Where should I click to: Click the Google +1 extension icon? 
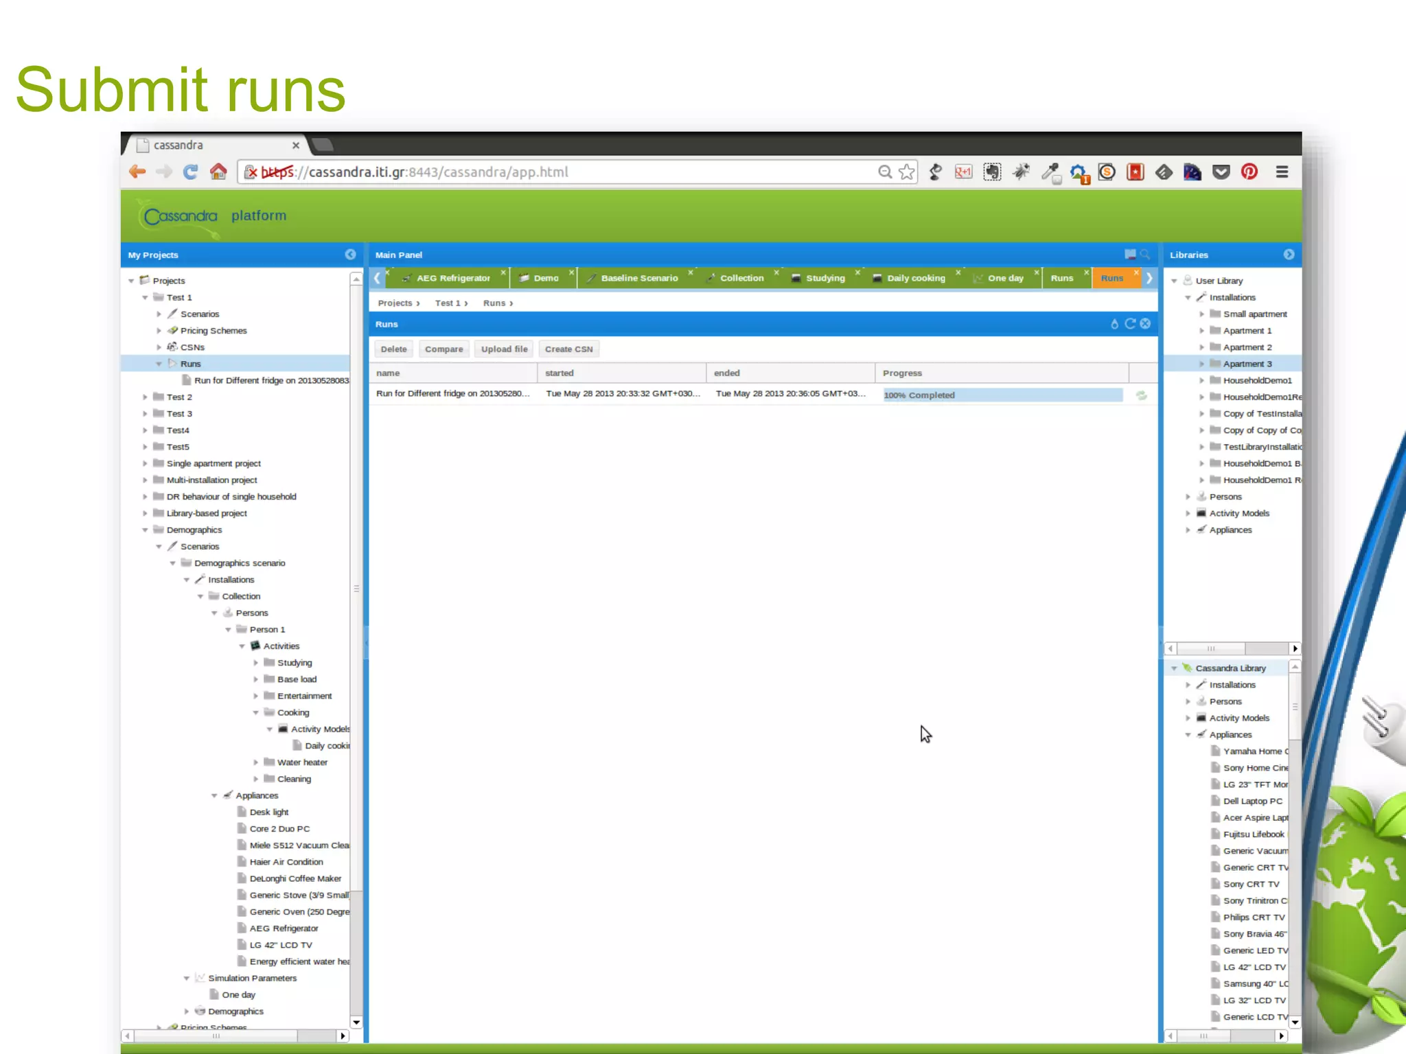(x=963, y=172)
